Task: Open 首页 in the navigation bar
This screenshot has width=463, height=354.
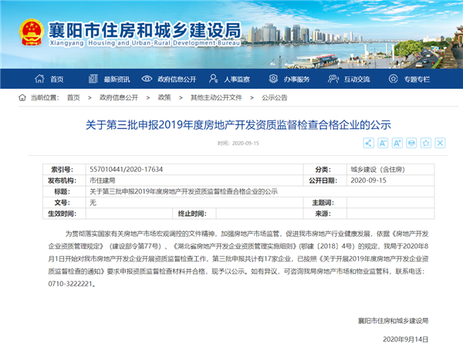Action: 49,79
